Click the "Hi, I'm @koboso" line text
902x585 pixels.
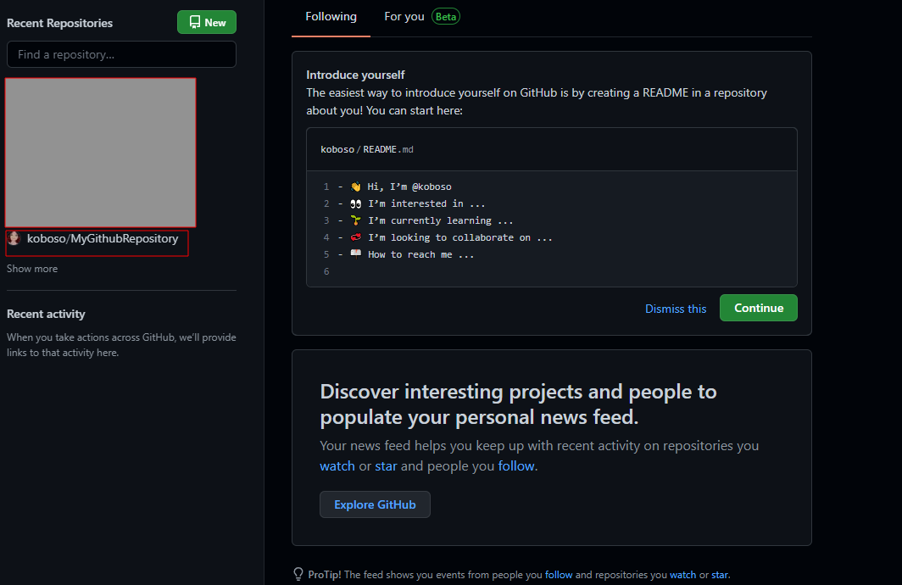(x=409, y=187)
